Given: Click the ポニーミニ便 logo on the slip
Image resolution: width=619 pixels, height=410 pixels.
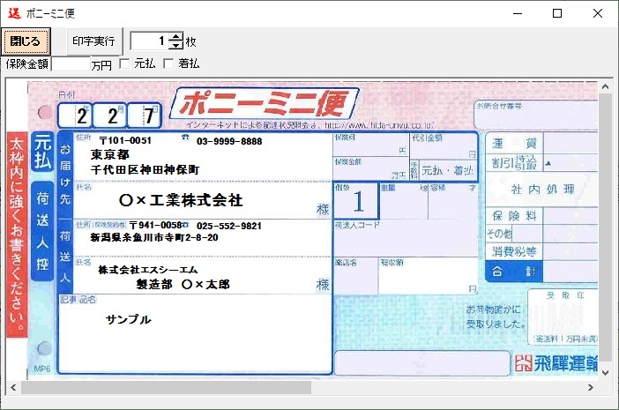Looking at the screenshot, I should point(265,103).
